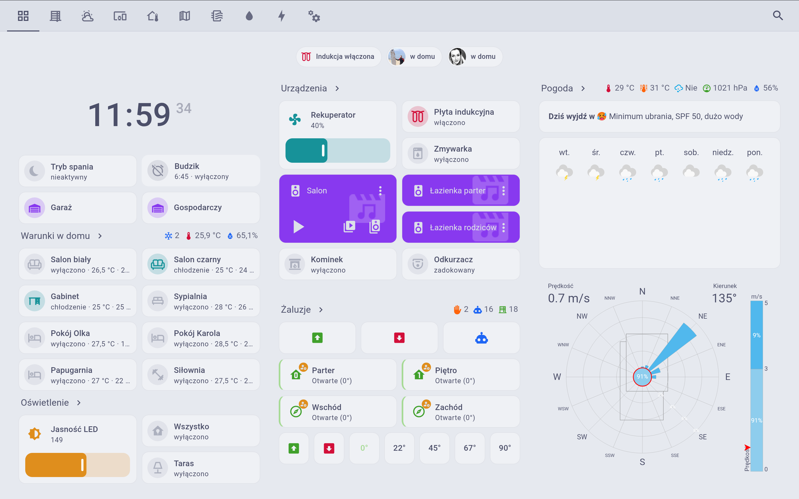Open Sypialnia climate card
This screenshot has width=799, height=499.
[201, 301]
